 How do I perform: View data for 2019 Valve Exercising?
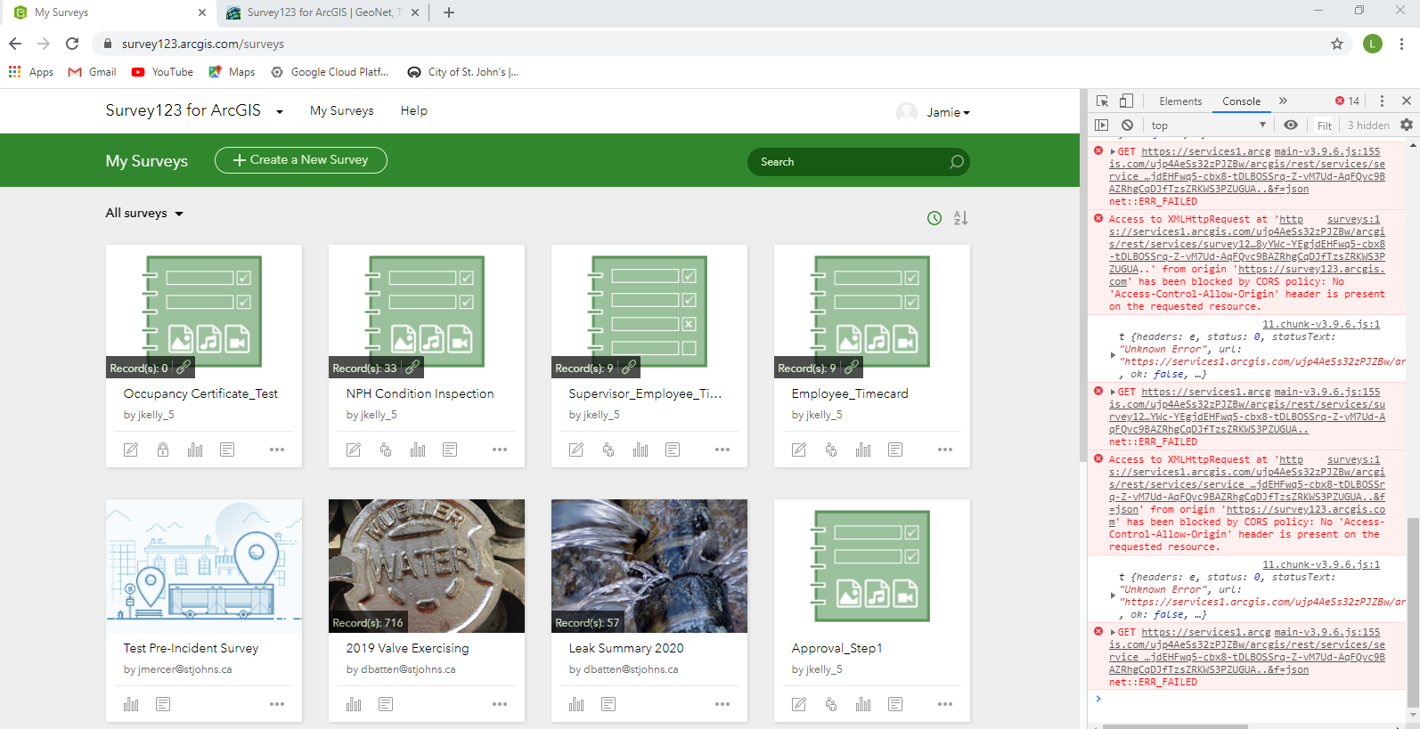tap(386, 704)
